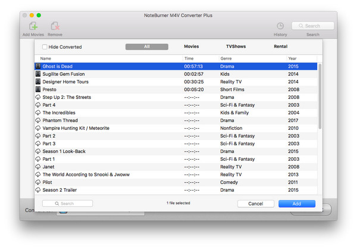This screenshot has height=249, width=357.
Task: Click cloud download icon for Part 3
Action: (x=38, y=144)
